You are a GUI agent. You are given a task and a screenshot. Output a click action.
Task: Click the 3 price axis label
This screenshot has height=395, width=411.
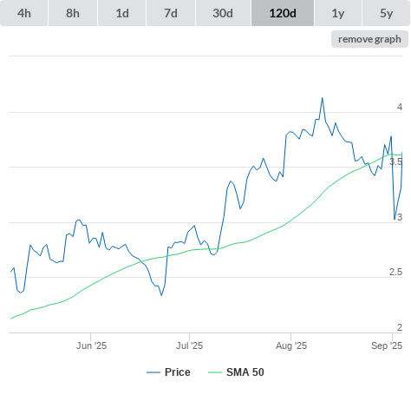click(x=400, y=217)
